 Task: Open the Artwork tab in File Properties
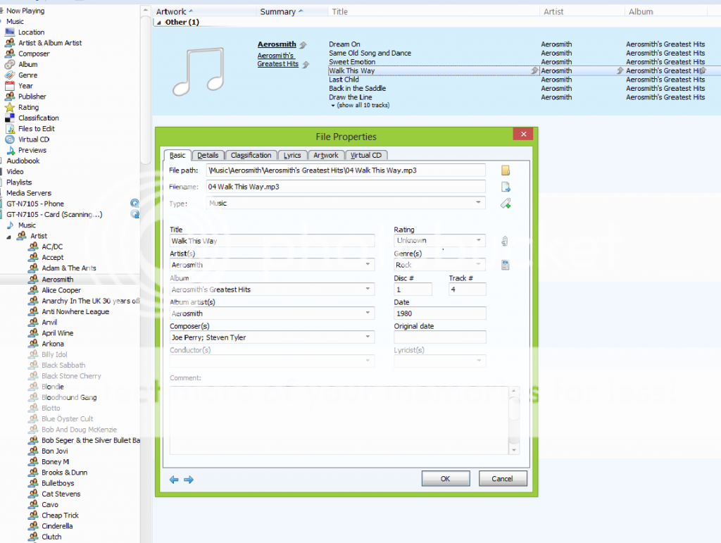tap(326, 156)
